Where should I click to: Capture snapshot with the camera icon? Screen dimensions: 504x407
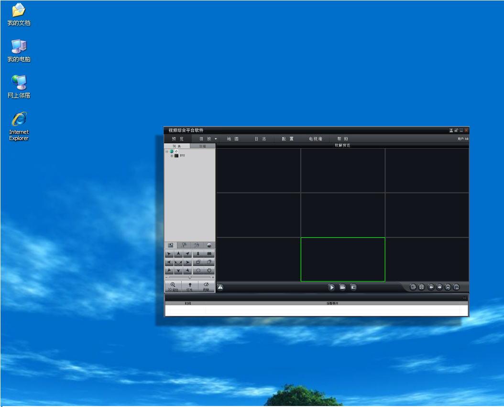click(353, 287)
